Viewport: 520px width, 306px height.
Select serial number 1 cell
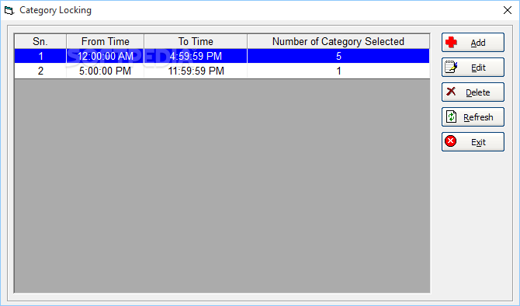point(40,56)
